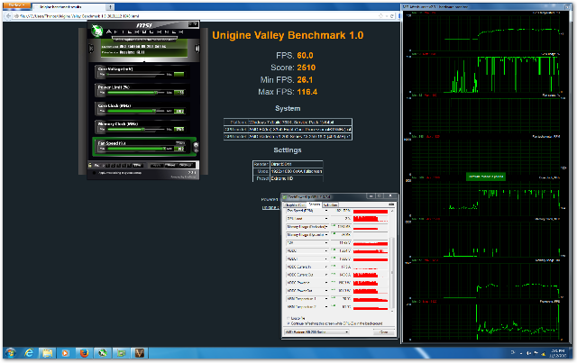Image resolution: width=577 pixels, height=363 pixels.
Task: Open Windows Media Player taskbar icon
Action: pos(66,353)
